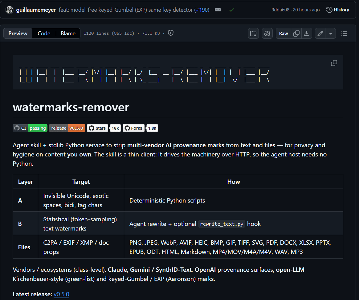359x300 pixels.
Task: Open the file in folder tree icon
Action: pos(253,34)
